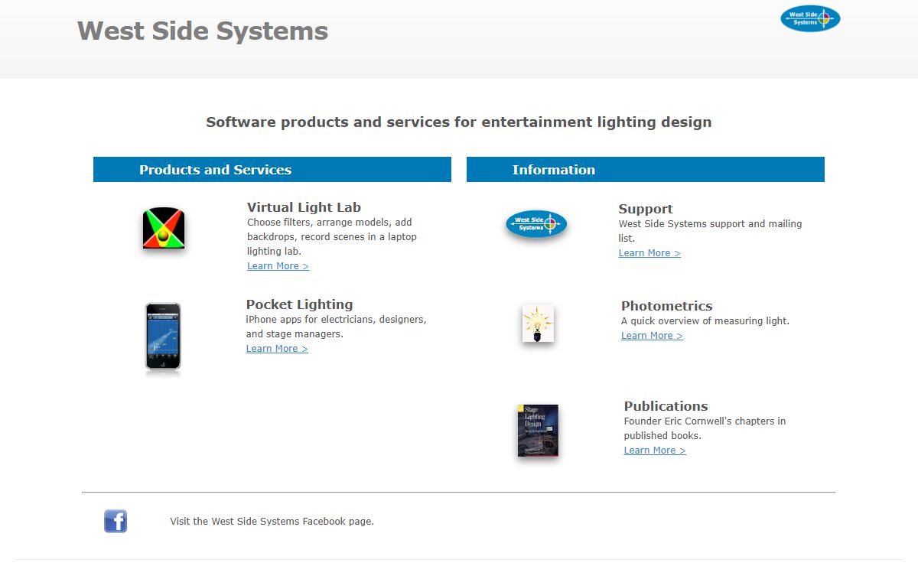This screenshot has width=918, height=566.
Task: Click the Software products and services tagline
Action: click(459, 122)
